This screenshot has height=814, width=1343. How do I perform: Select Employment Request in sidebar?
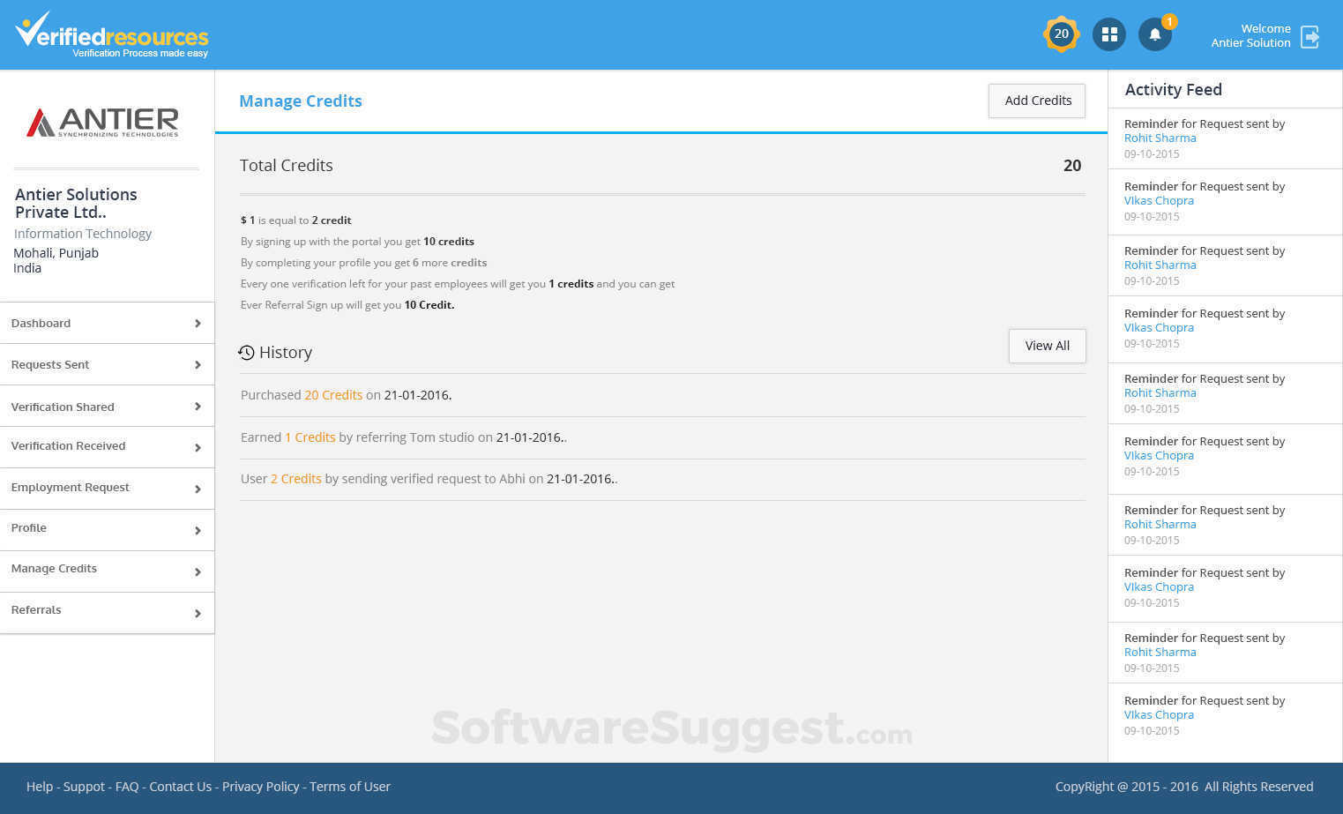[x=71, y=487]
